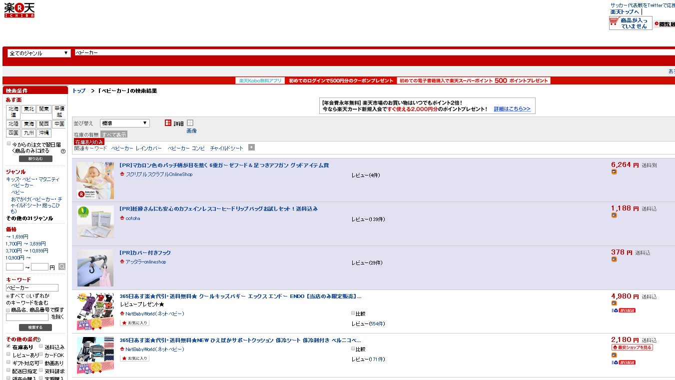Select 関西 delivery region
675x380 pixels.
pyautogui.click(x=43, y=123)
